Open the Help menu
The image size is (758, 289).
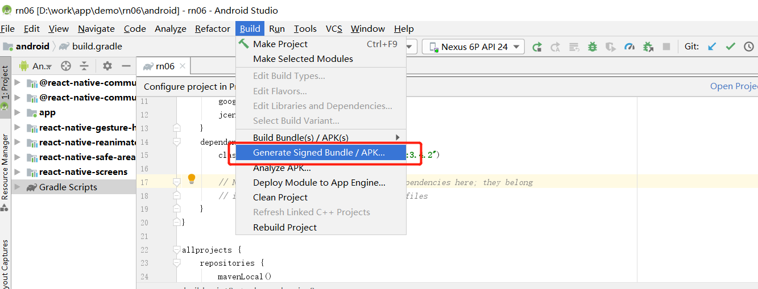coord(404,28)
